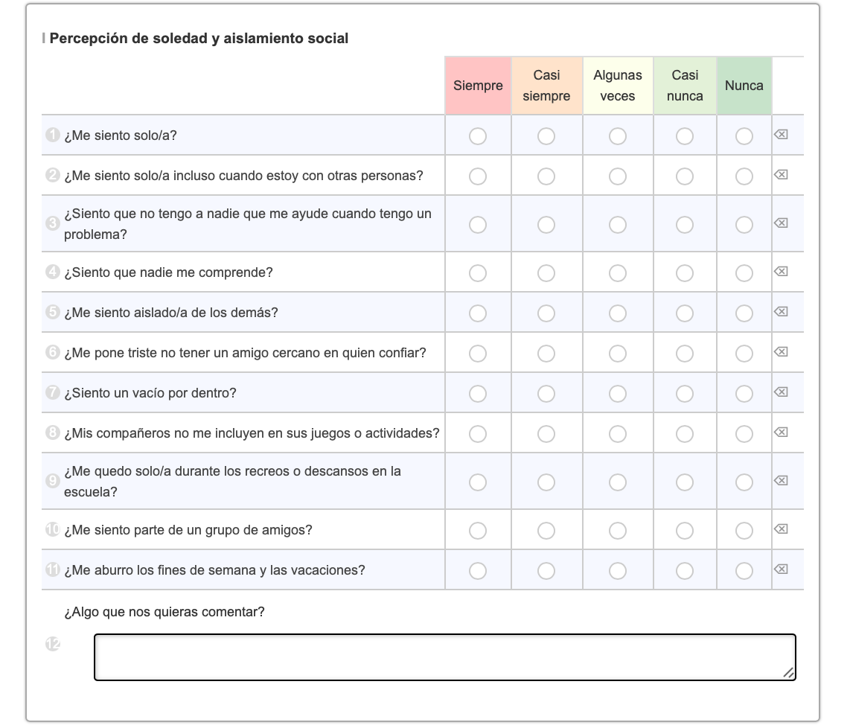This screenshot has width=850, height=728.
Task: Choose 'Casi nunca' for amigo cercano question
Action: point(685,354)
